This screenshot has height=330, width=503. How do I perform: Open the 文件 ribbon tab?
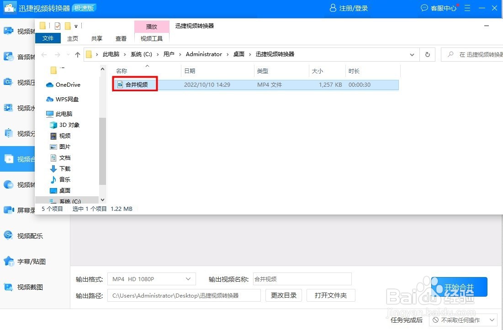pos(48,38)
